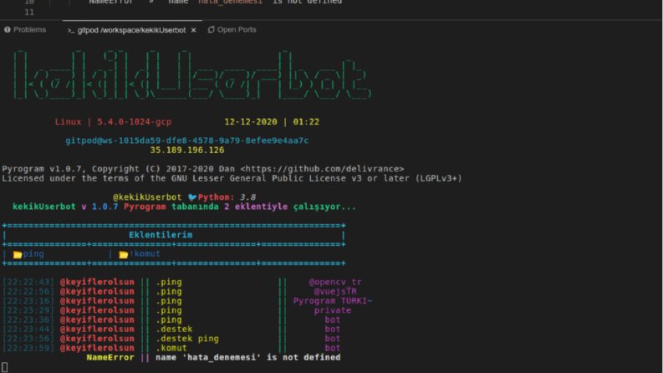Screen dimensions: 663x373
Task: Close the kekikUserbot terminal tab
Action: pyautogui.click(x=193, y=30)
